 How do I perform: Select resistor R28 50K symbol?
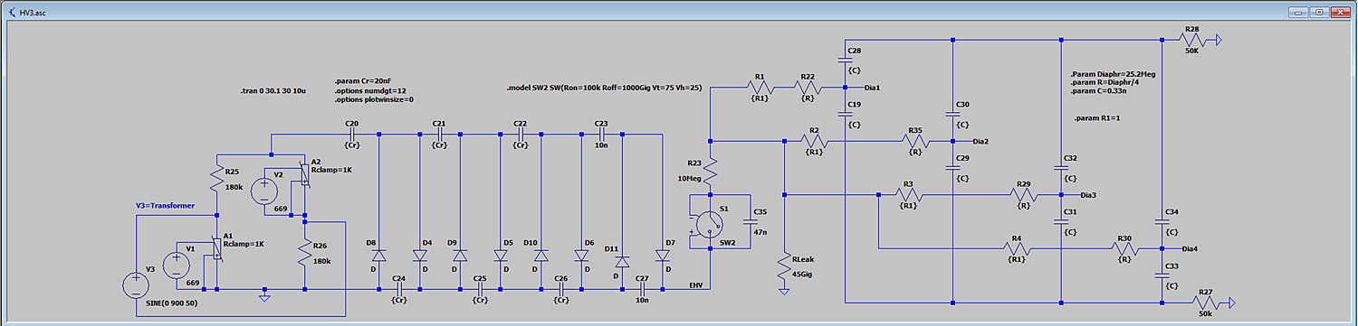1191,40
